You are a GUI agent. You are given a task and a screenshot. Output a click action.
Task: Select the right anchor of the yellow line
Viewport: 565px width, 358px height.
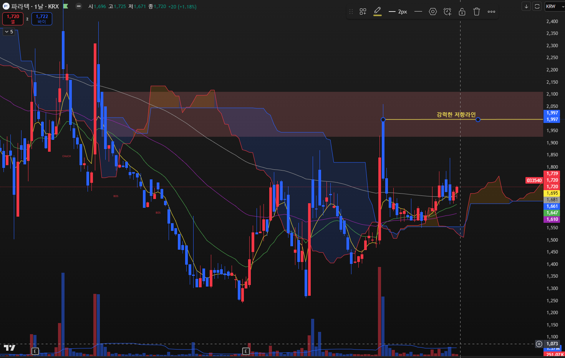(478, 120)
